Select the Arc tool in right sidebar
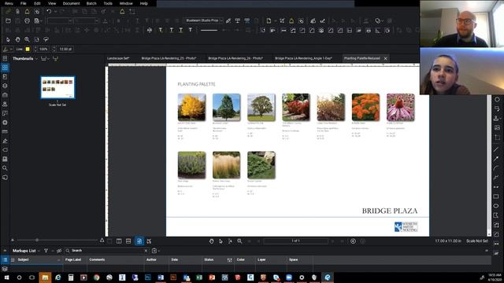504x283 pixels. click(496, 168)
